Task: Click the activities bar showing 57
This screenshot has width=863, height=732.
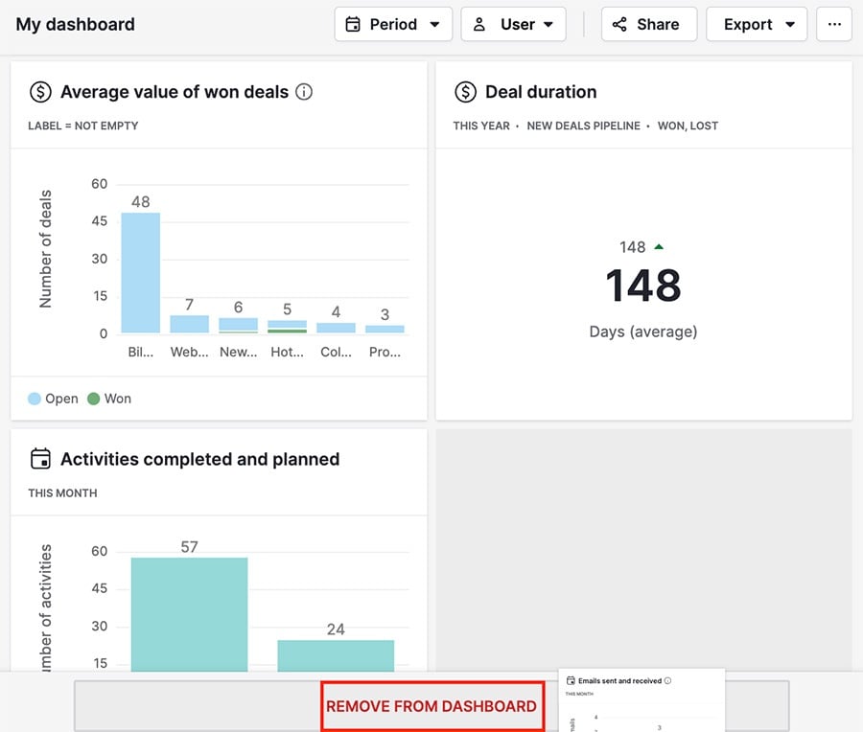Action: (189, 613)
